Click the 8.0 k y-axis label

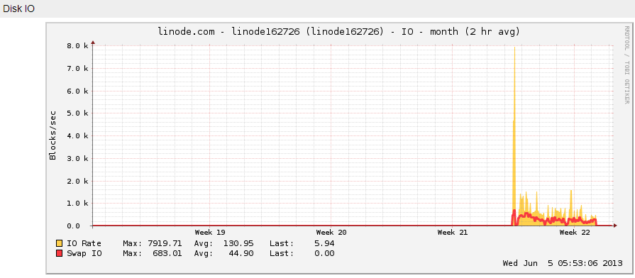pyautogui.click(x=77, y=45)
